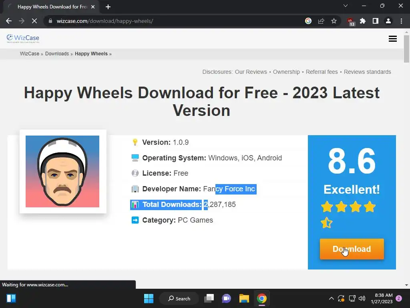This screenshot has height=308, width=410.
Task: Open the Chrome profile menu
Action: [x=388, y=21]
